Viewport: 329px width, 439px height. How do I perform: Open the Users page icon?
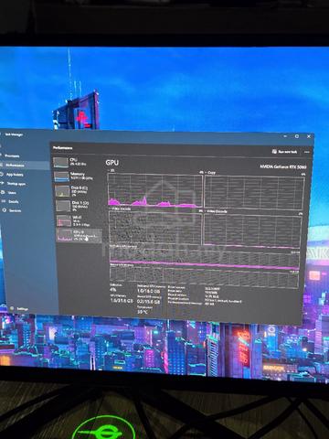3,192
